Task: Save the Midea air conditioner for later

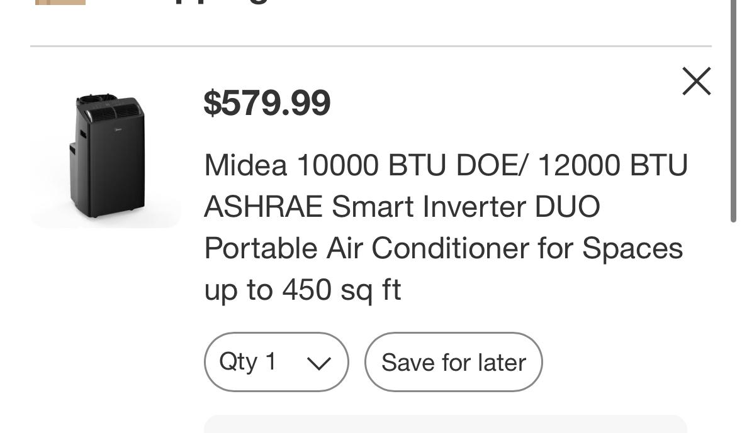Action: (x=453, y=362)
